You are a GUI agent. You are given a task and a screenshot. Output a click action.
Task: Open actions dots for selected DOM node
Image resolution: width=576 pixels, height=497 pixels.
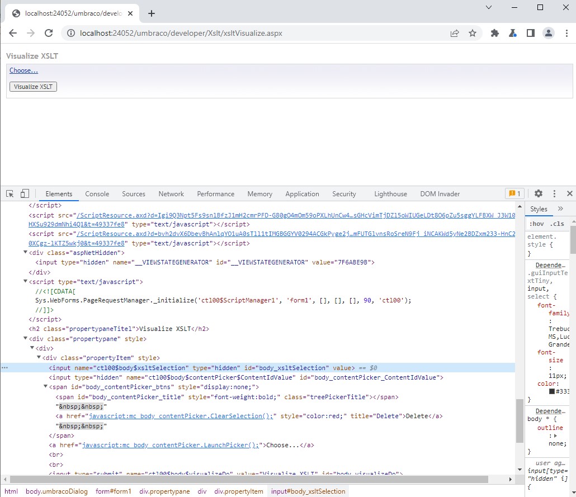[x=4, y=368]
